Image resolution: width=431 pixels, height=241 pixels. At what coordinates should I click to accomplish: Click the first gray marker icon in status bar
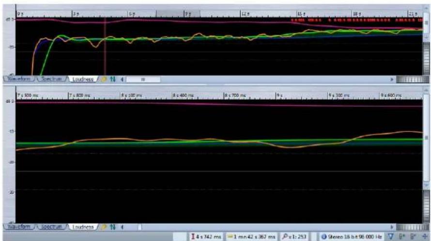click(401, 236)
